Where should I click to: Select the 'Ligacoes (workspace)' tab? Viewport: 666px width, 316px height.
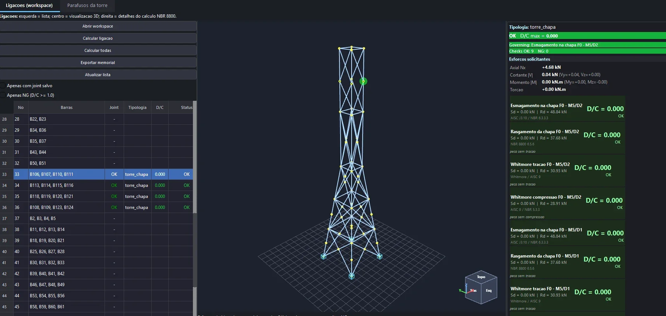tap(29, 6)
